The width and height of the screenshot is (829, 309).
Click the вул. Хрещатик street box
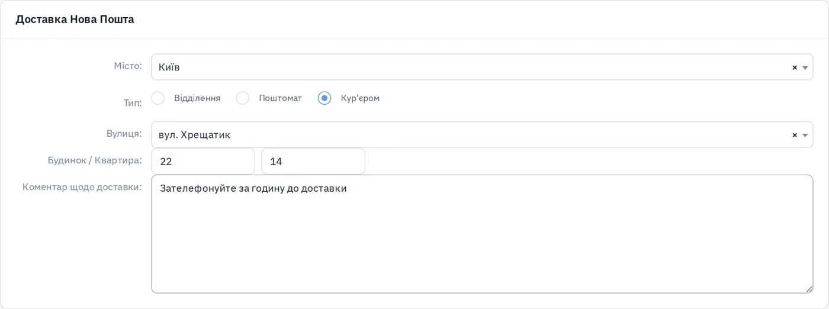[482, 134]
